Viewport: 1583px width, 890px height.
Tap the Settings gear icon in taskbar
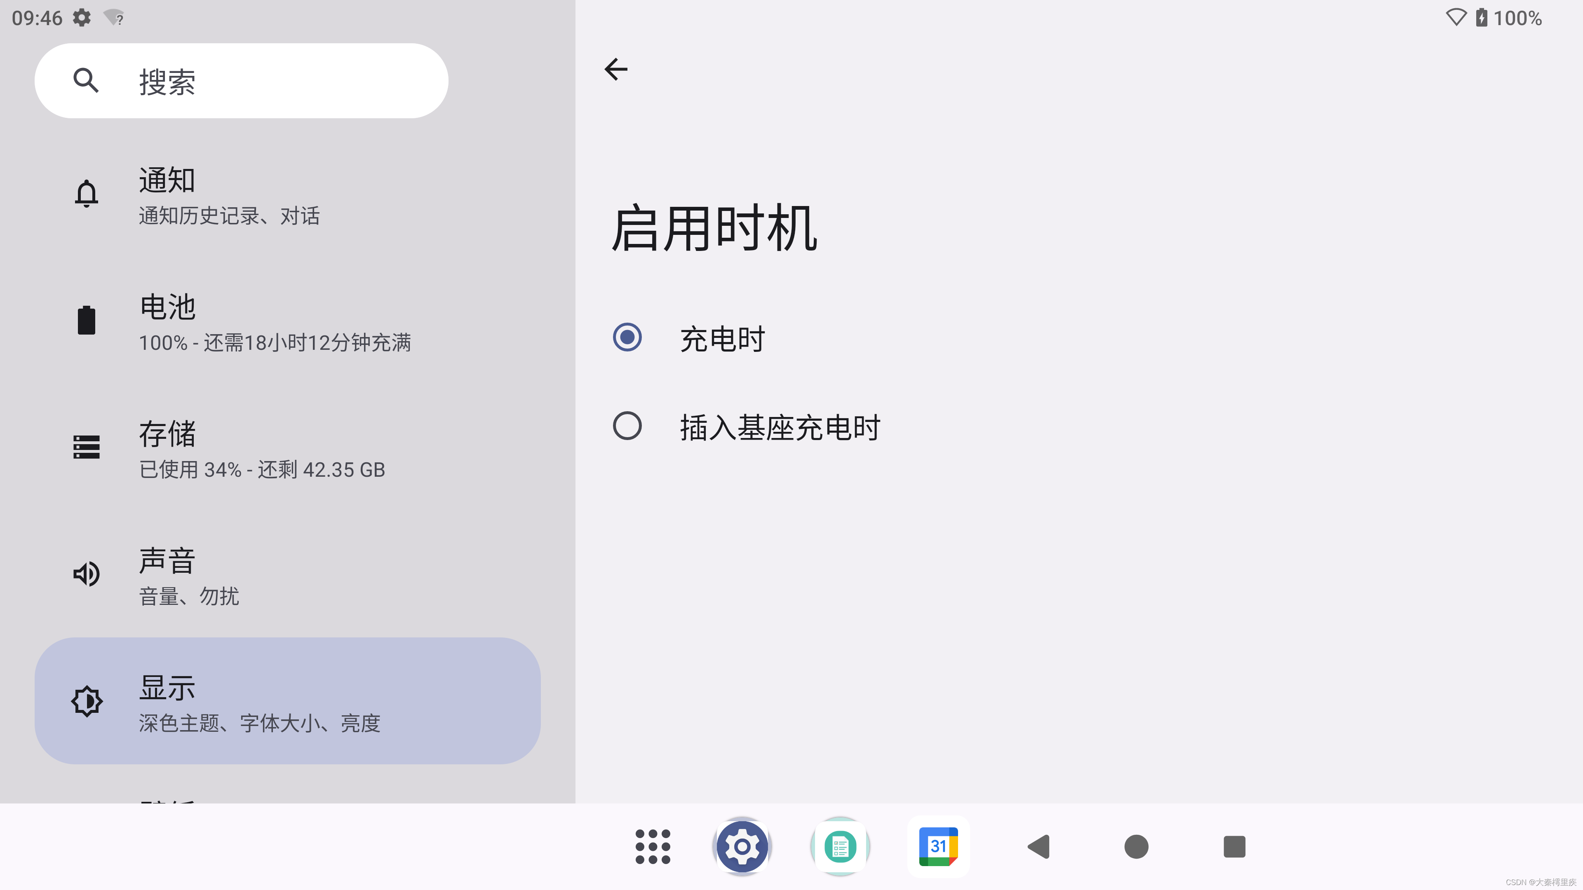pos(742,847)
